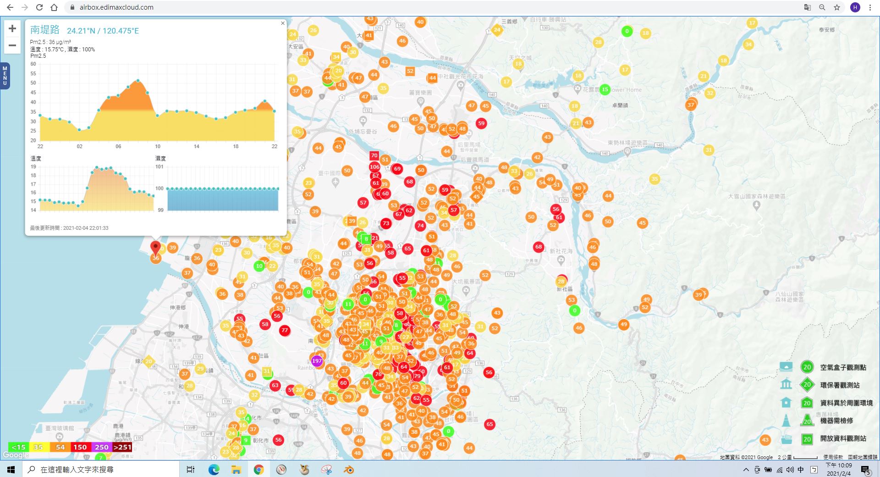Image resolution: width=880 pixels, height=477 pixels.
Task: Select the red 106 sensor marker
Action: click(x=374, y=166)
